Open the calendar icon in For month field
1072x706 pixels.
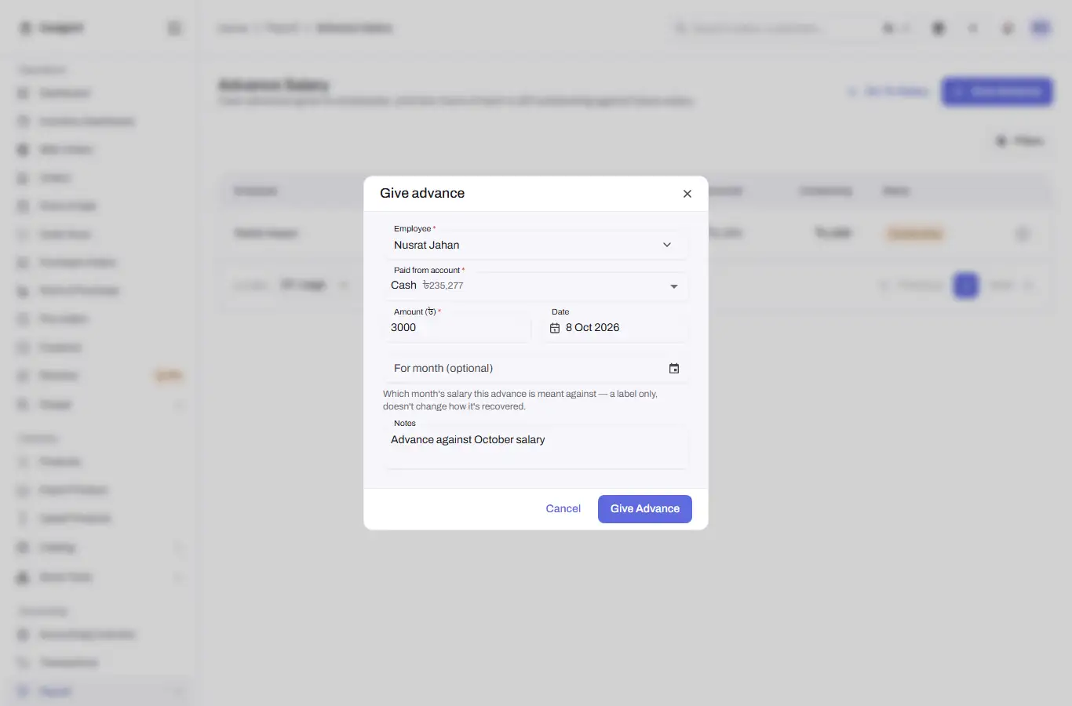click(x=673, y=369)
